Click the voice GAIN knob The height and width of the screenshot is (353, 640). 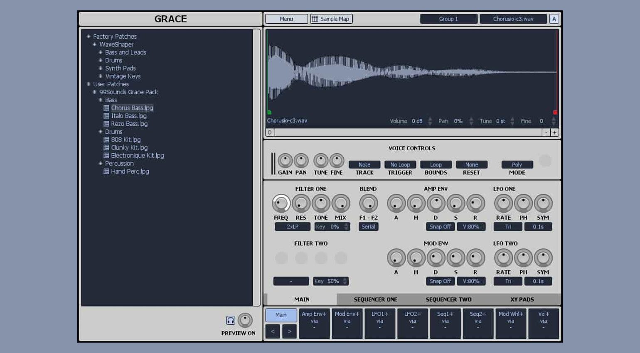tap(285, 161)
